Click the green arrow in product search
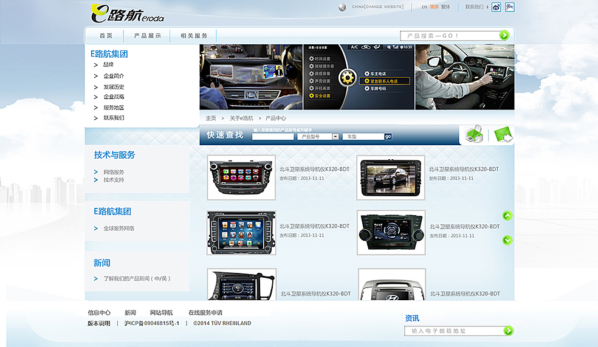 (504, 35)
